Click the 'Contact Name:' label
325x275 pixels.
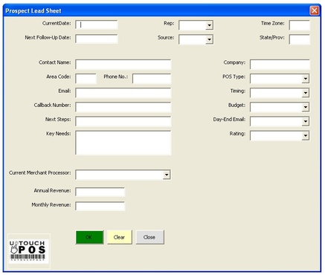click(x=55, y=62)
